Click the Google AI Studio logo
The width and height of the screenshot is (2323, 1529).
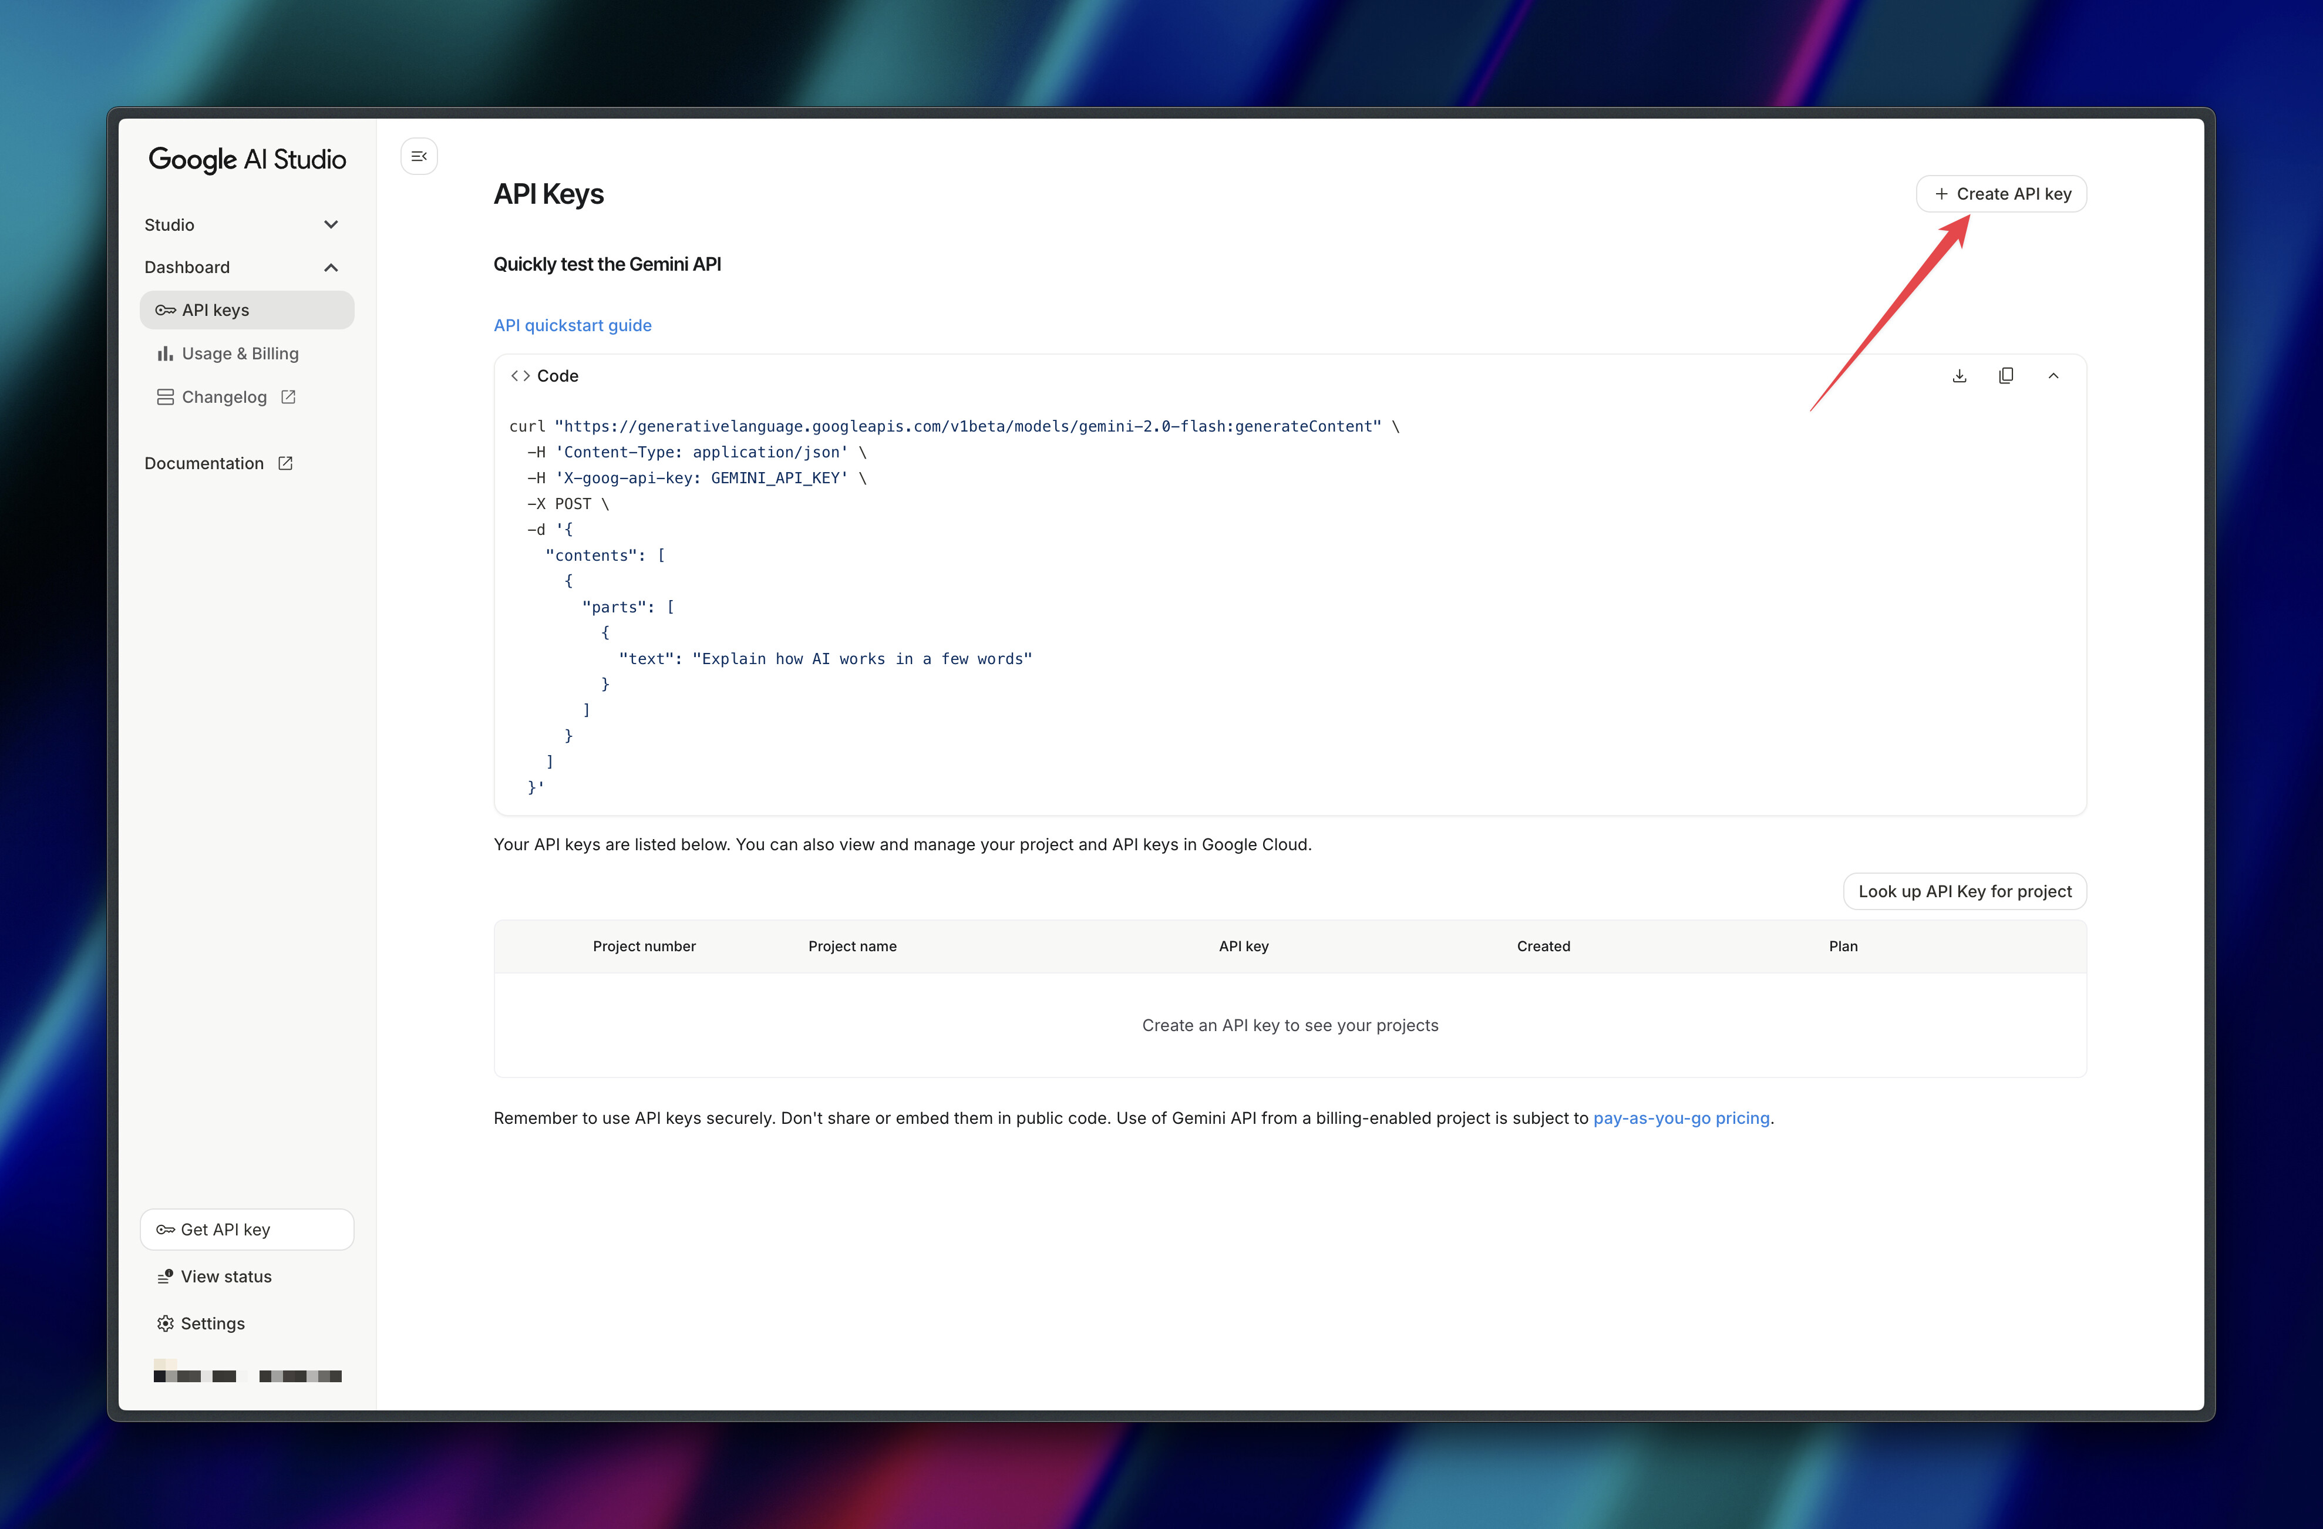(x=247, y=159)
